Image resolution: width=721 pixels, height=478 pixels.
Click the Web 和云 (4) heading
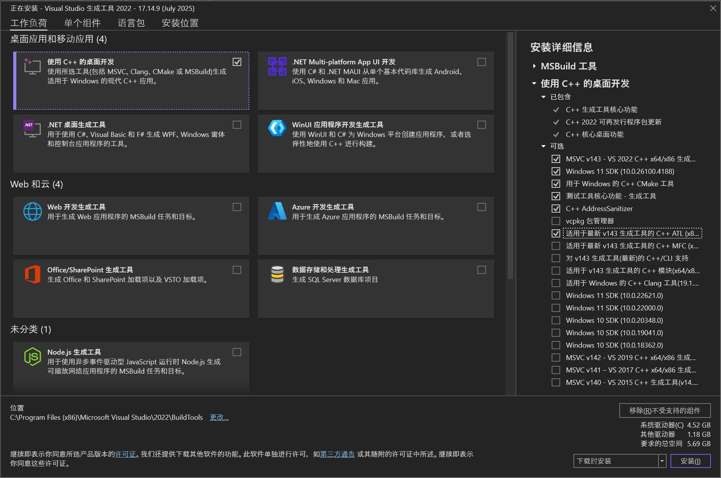click(x=37, y=184)
